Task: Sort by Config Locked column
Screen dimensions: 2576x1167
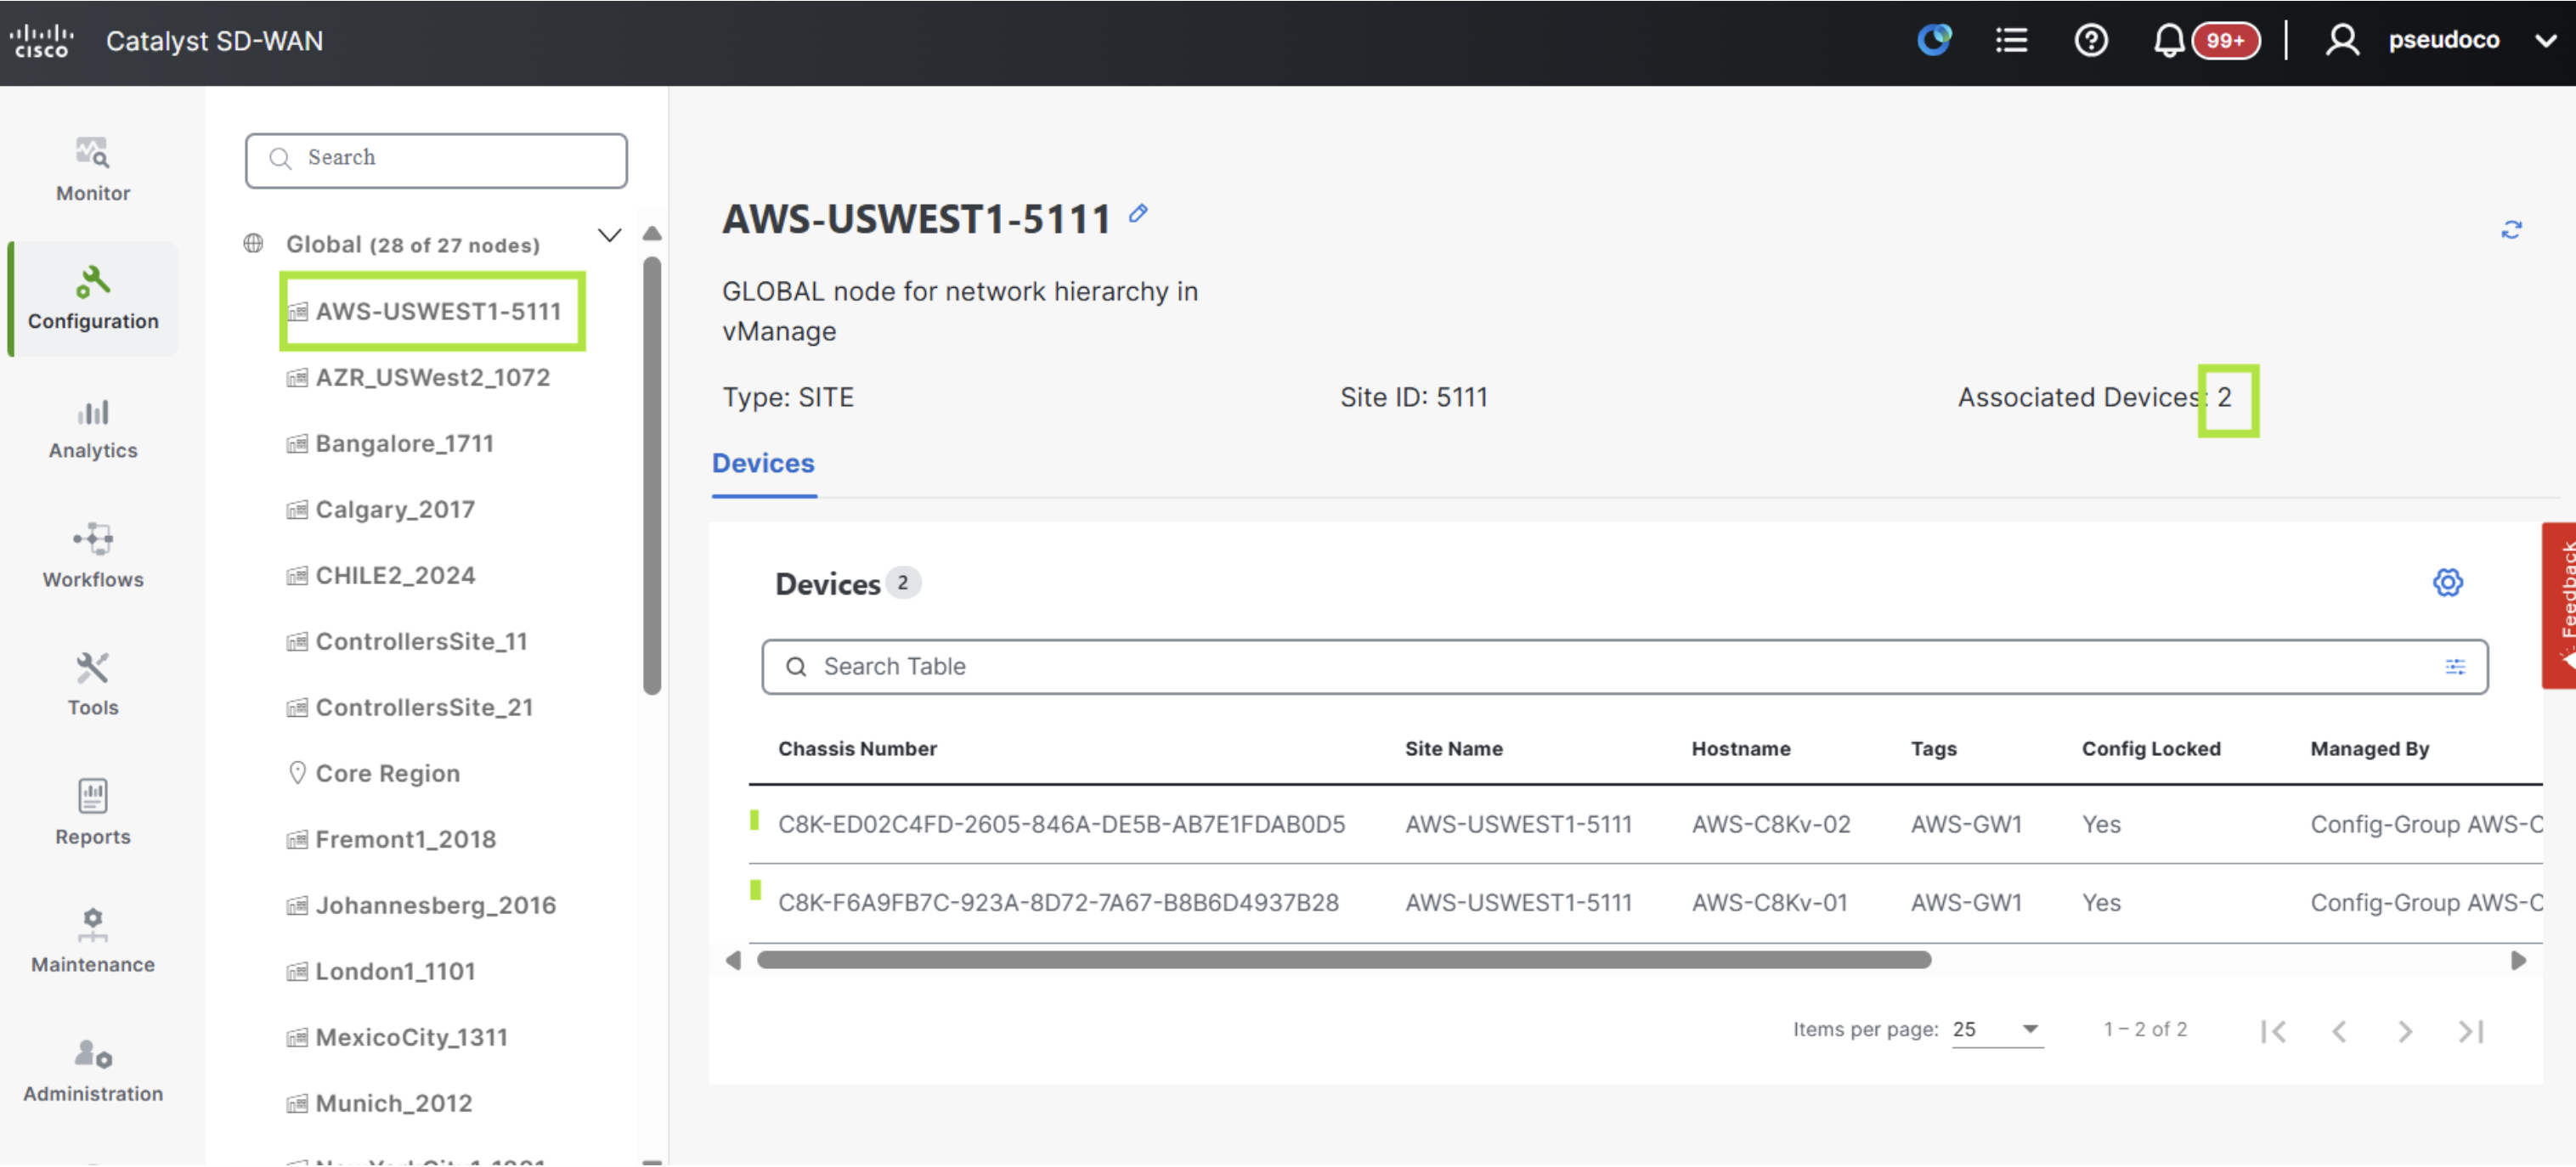Action: (2150, 749)
